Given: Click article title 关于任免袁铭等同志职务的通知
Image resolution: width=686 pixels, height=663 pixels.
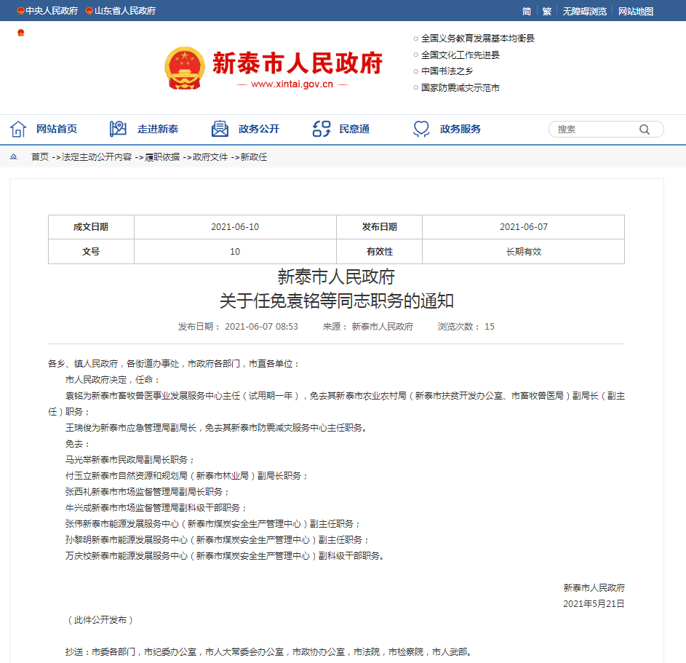Looking at the screenshot, I should coord(336,301).
